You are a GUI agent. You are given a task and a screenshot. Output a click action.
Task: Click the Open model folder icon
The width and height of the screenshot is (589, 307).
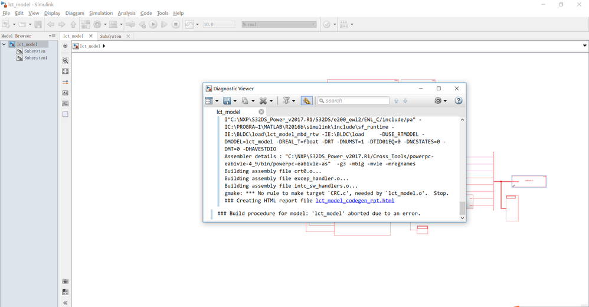coord(22,24)
